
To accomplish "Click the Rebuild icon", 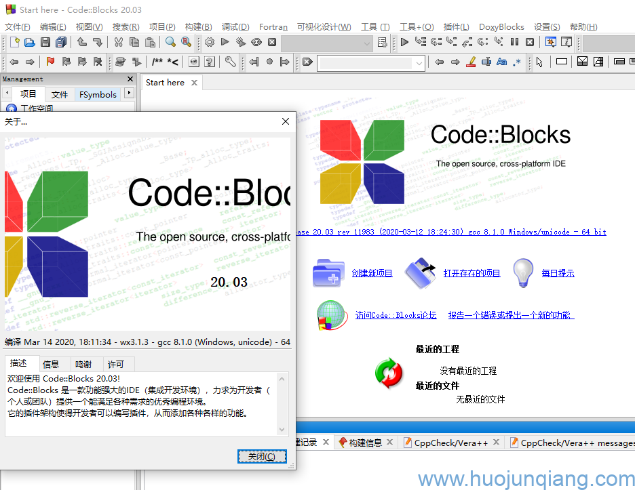I will (256, 42).
